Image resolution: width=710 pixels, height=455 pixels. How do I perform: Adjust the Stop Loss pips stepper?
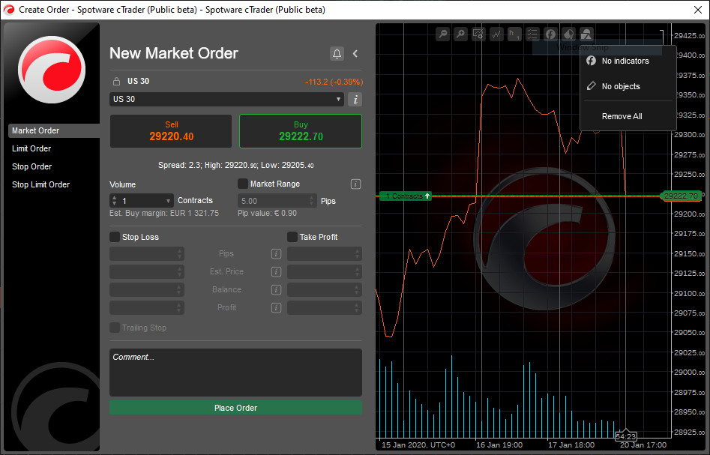[x=180, y=254]
